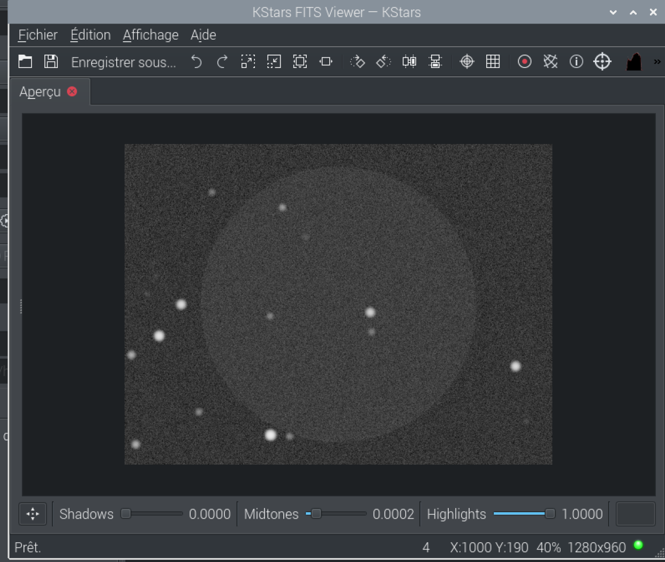Click the Midtones value 0.0002
Viewport: 665px width, 562px height.
(393, 514)
